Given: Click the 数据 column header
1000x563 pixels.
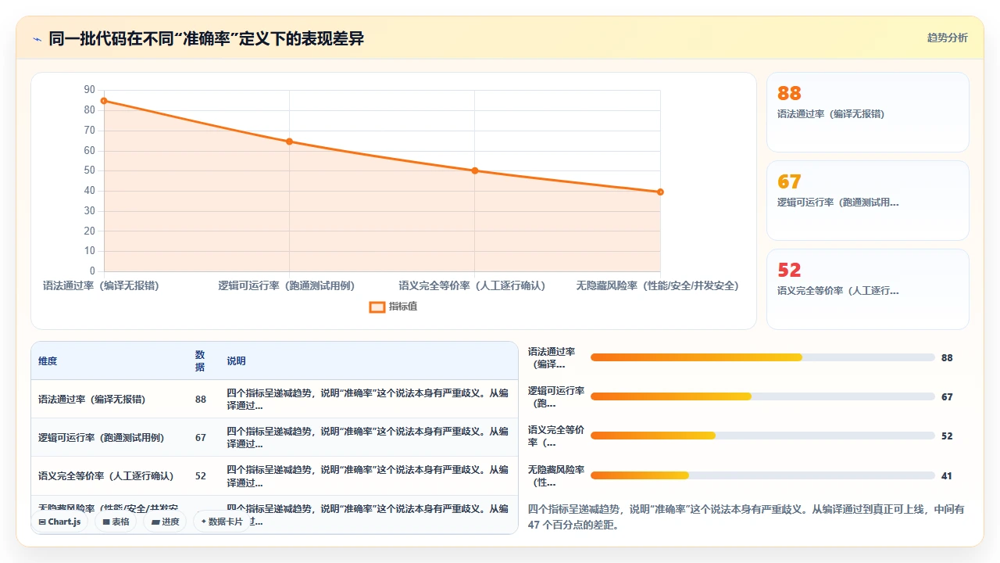Looking at the screenshot, I should click(200, 361).
